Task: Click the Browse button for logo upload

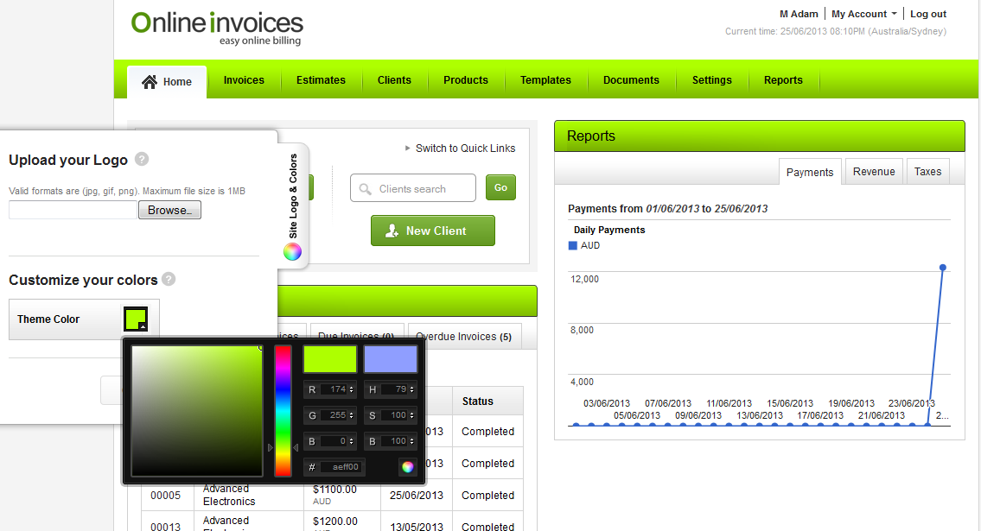Action: point(169,210)
